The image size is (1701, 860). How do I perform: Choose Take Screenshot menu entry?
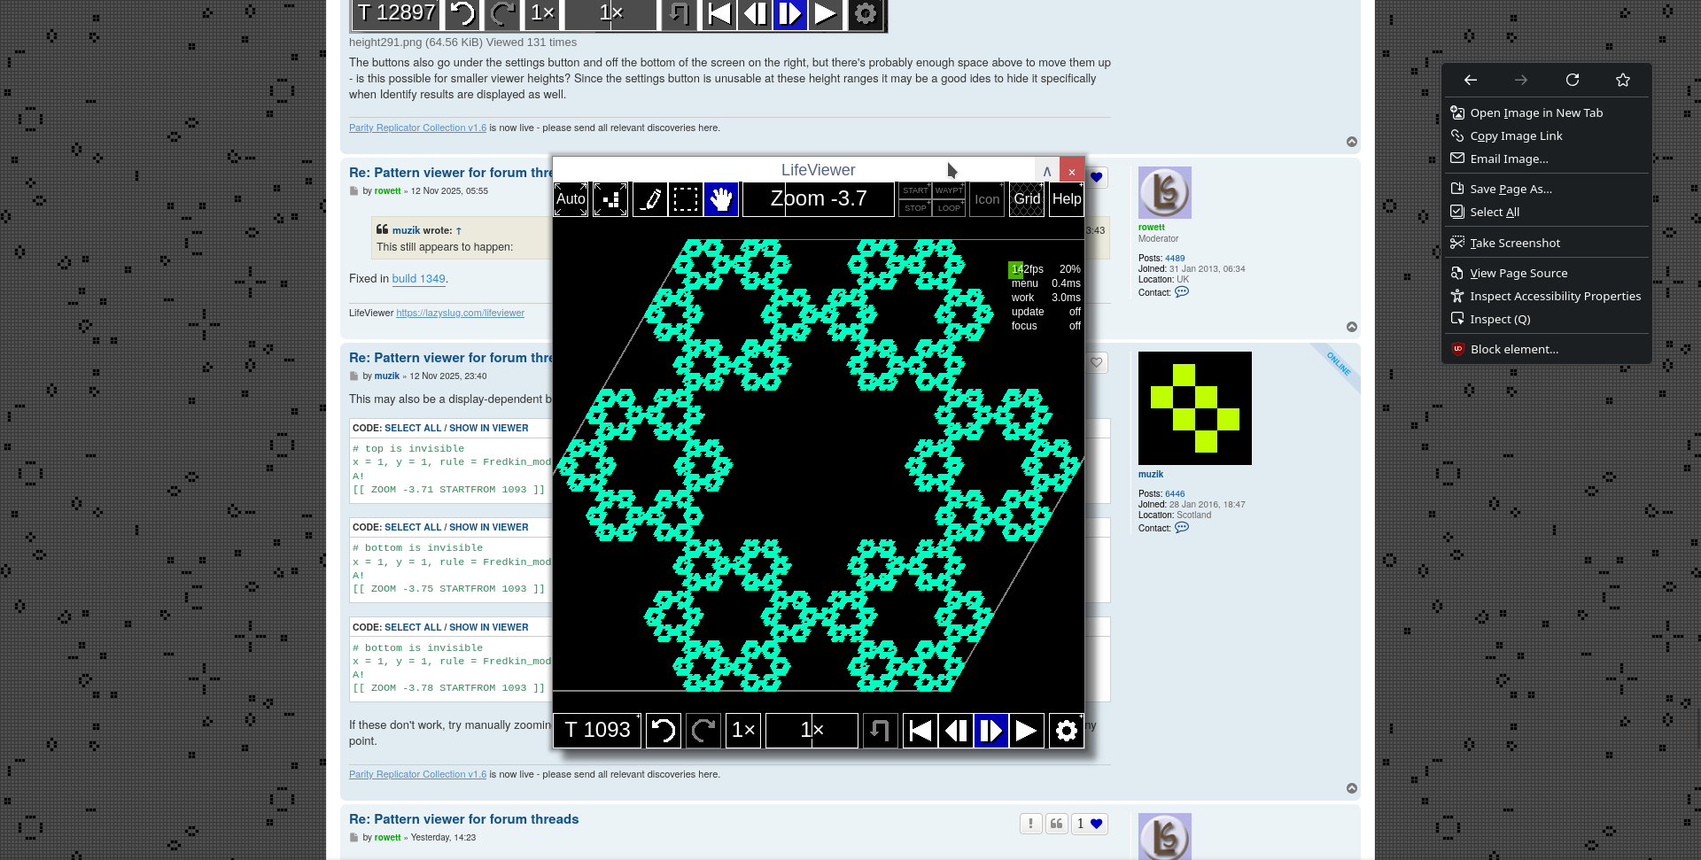1547,243
